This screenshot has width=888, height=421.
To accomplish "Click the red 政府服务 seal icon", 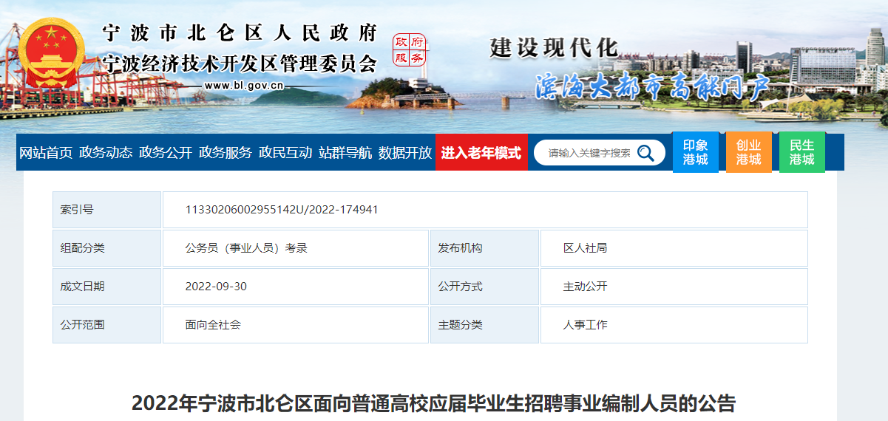I will [x=410, y=49].
